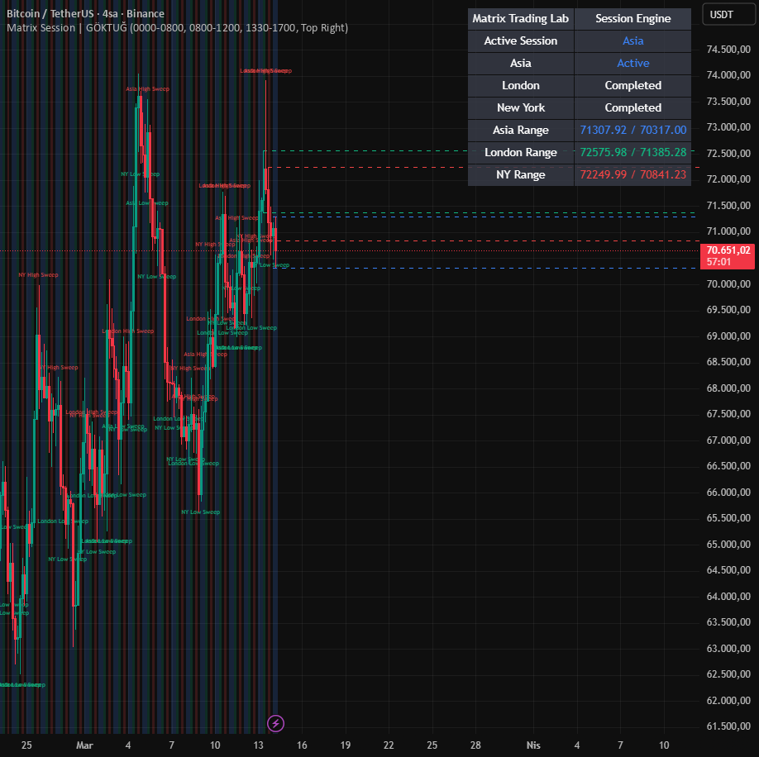
Task: Click the 67.000,00 price axis label
Action: pyautogui.click(x=728, y=440)
